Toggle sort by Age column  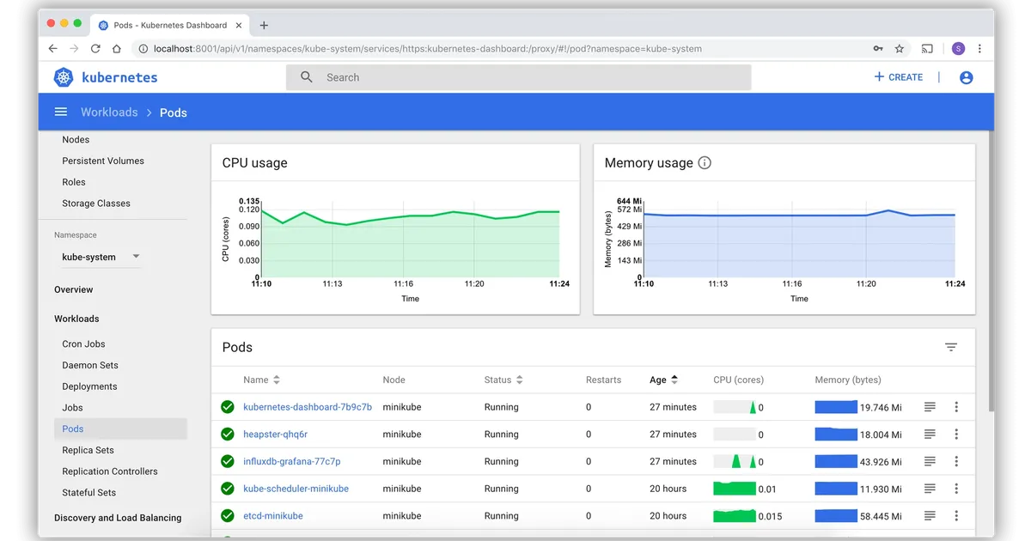(x=675, y=380)
